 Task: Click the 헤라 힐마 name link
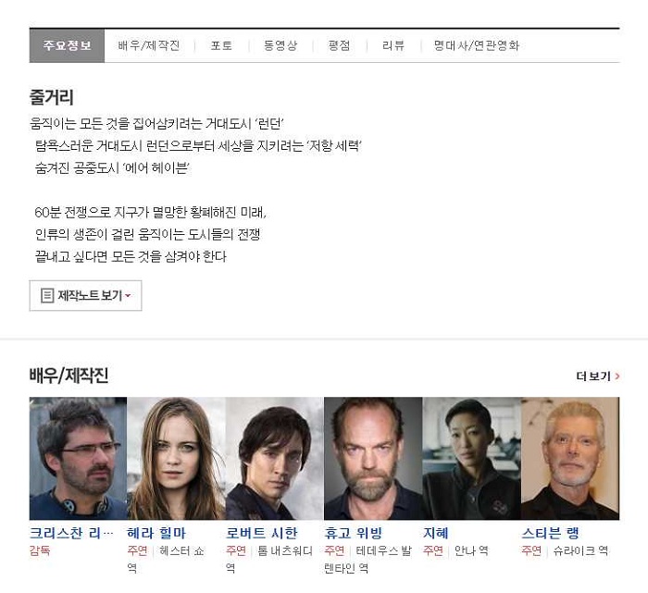pyautogui.click(x=156, y=533)
